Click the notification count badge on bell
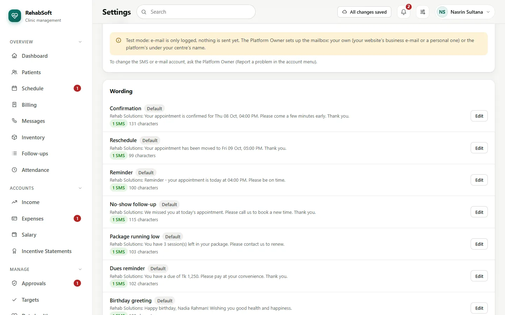Viewport: 505px width, 315px height. pos(409,7)
